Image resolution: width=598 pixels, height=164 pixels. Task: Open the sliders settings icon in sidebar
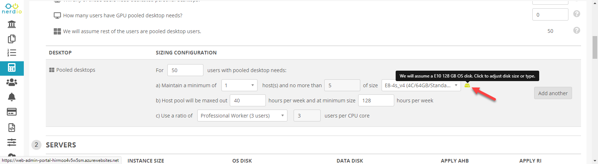12,142
